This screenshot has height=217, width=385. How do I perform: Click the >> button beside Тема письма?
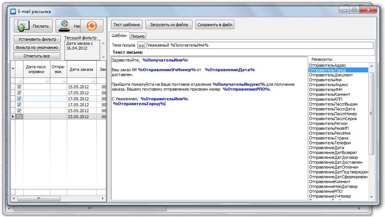[x=141, y=45]
